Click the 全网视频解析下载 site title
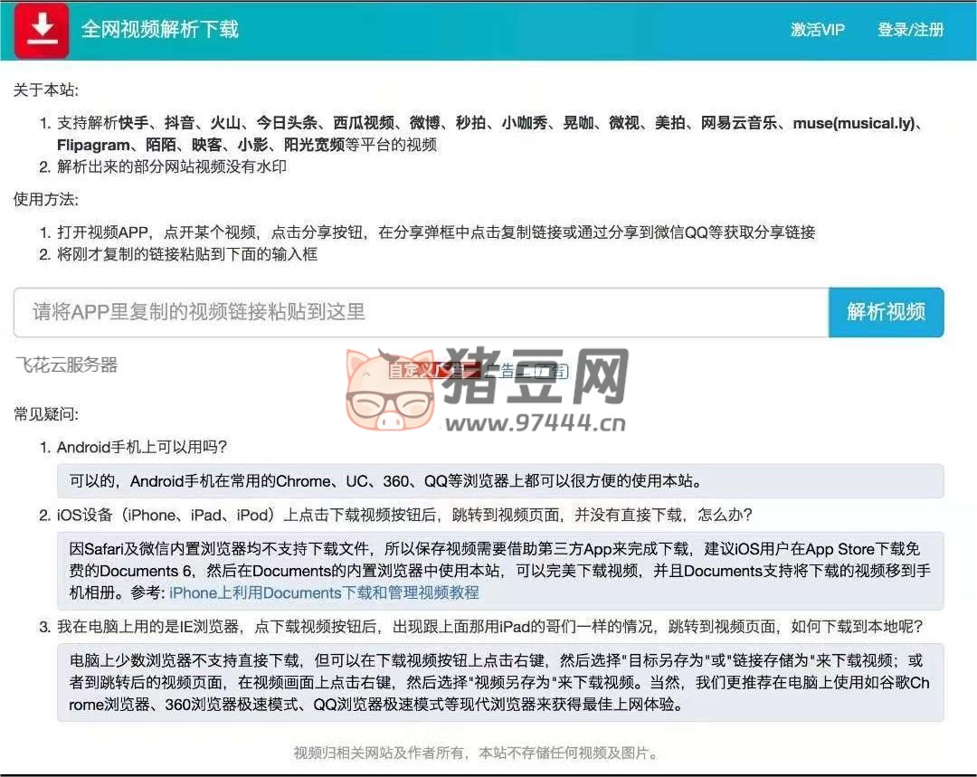The image size is (977, 777). coord(160,30)
